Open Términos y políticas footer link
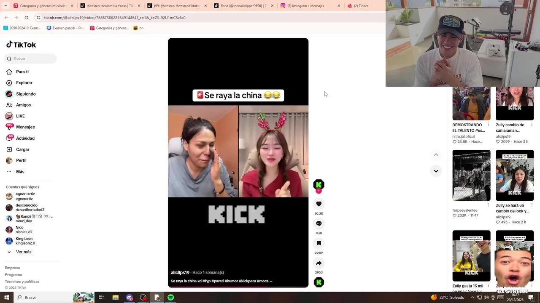This screenshot has height=303, width=540. point(22,282)
